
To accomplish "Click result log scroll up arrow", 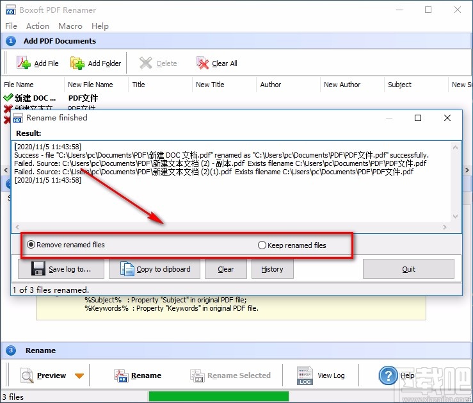I will [x=456, y=147].
